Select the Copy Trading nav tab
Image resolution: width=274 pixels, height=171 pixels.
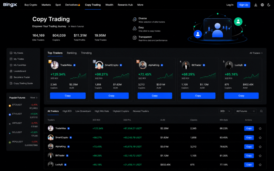click(93, 5)
